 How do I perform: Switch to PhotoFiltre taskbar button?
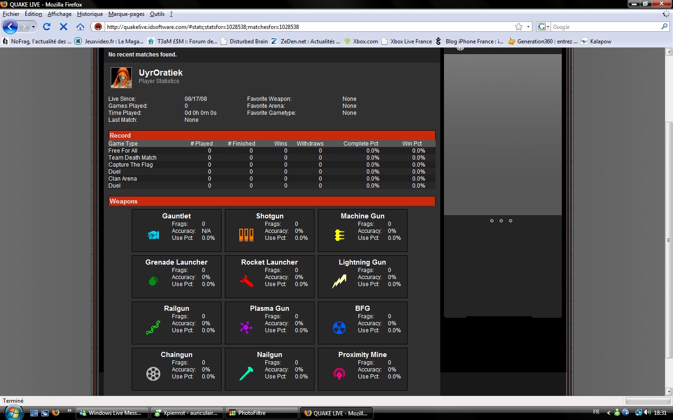262,413
